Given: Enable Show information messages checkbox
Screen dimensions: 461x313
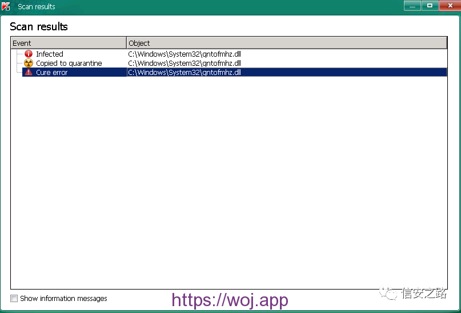Looking at the screenshot, I should (x=14, y=298).
